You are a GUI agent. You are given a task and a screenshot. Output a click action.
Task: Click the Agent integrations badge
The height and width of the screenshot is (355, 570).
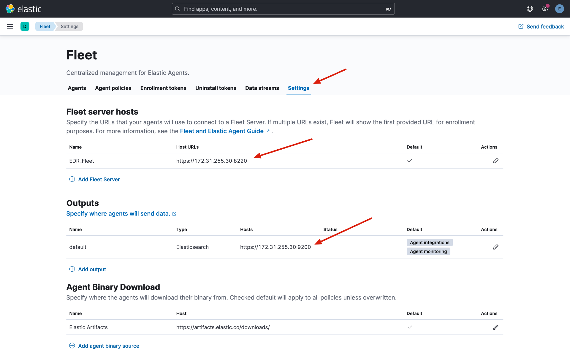pyautogui.click(x=430, y=243)
